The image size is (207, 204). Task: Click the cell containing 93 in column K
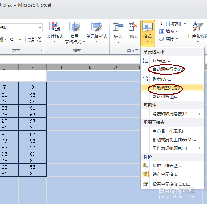(33, 95)
